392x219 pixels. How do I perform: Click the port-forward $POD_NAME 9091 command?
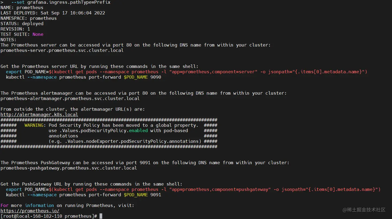pos(83,195)
